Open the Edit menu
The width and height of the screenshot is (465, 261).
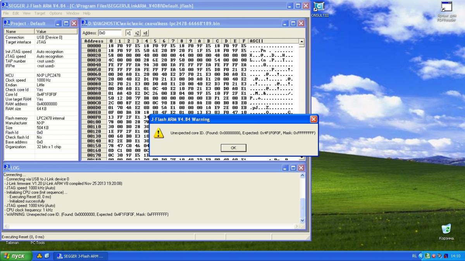pos(15,13)
